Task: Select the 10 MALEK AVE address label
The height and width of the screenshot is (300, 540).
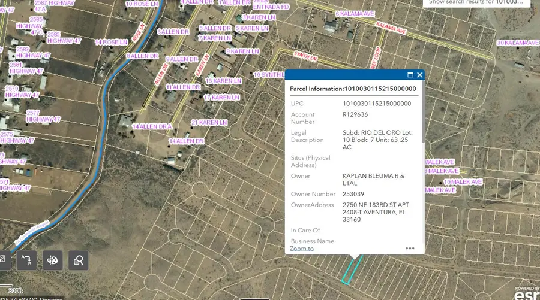Action: [x=463, y=181]
